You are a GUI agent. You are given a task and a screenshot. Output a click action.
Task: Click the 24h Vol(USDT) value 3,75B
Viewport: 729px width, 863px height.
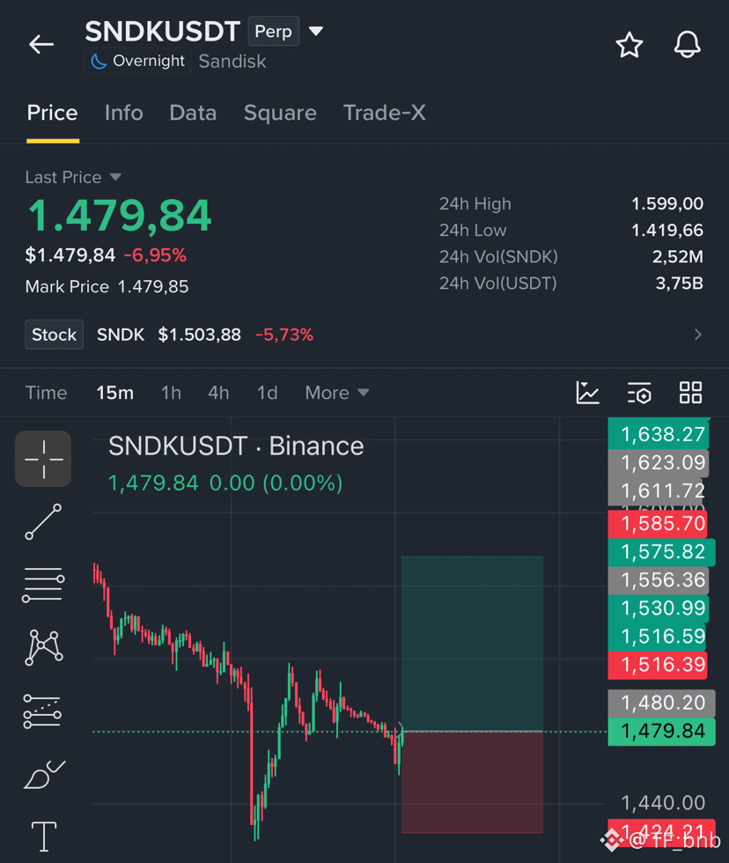pyautogui.click(x=680, y=284)
